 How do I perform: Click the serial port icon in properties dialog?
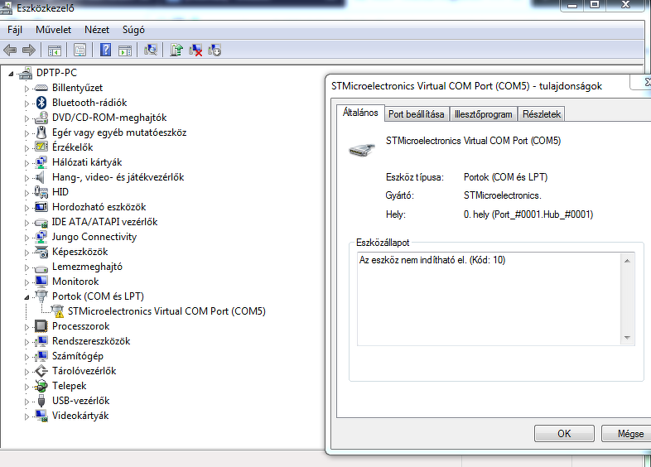click(x=362, y=149)
